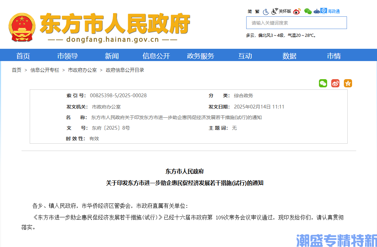
Task: Open the 关怀版 care mode icon
Action: coord(281,11)
